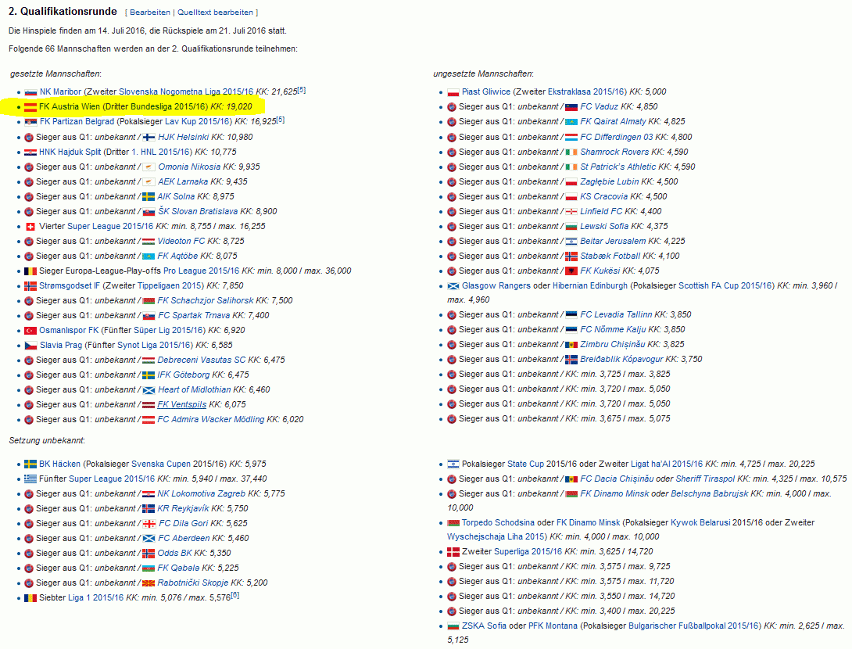Click the Swiss flag beside Vierter Super League
Viewport: 852px width, 649px height.
30,227
